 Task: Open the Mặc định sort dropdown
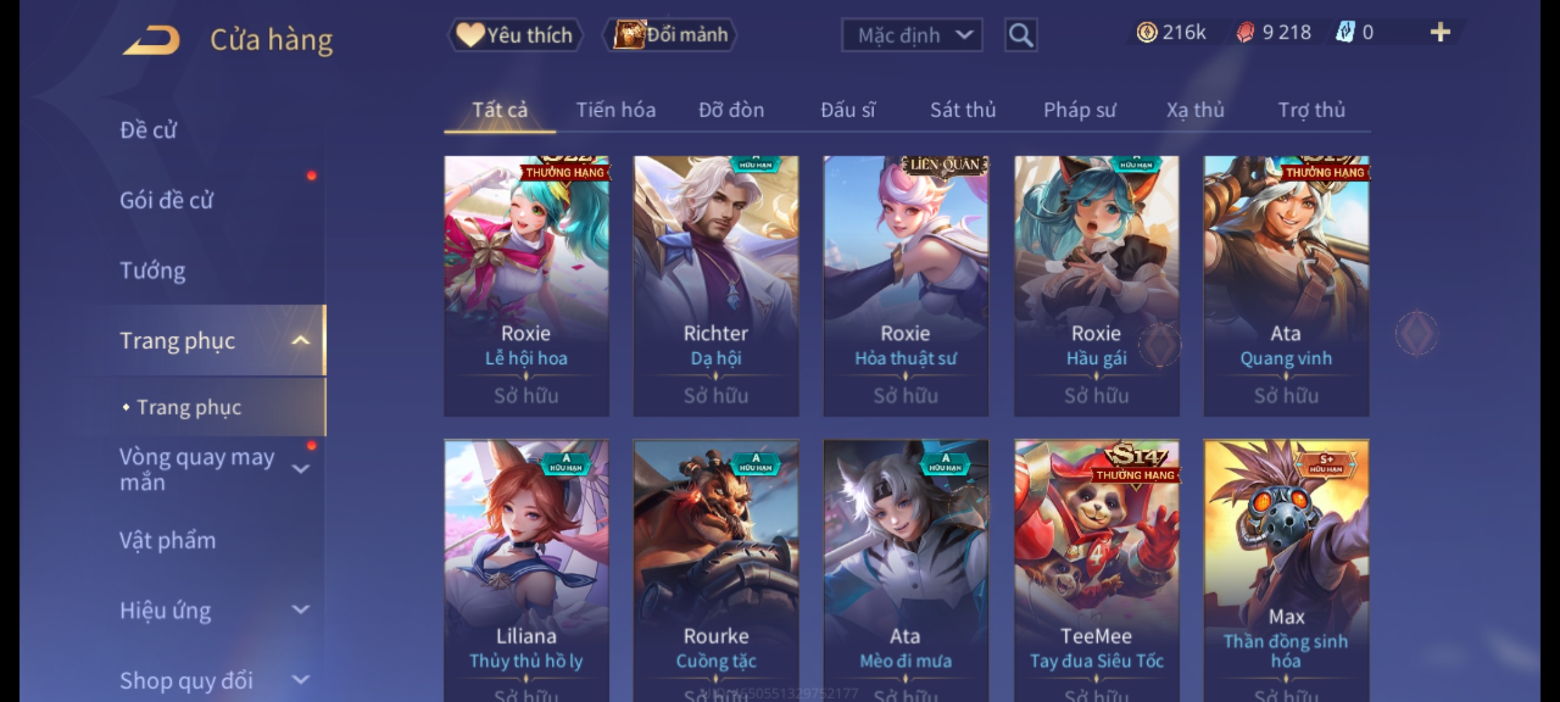point(911,35)
